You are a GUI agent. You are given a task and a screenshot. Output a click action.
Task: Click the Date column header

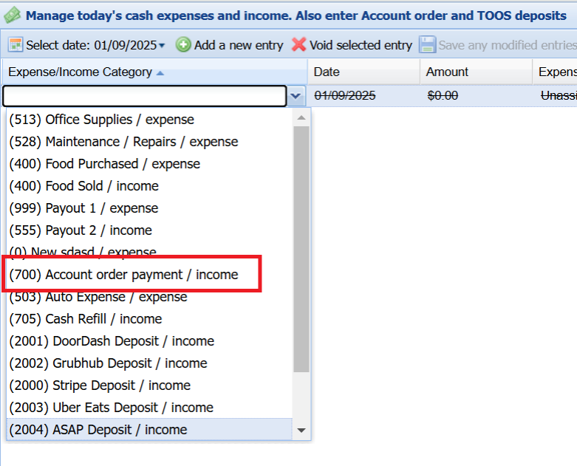[327, 72]
